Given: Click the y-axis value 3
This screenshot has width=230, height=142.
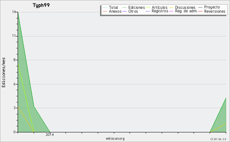Looking at the screenshot, I should point(15,108).
